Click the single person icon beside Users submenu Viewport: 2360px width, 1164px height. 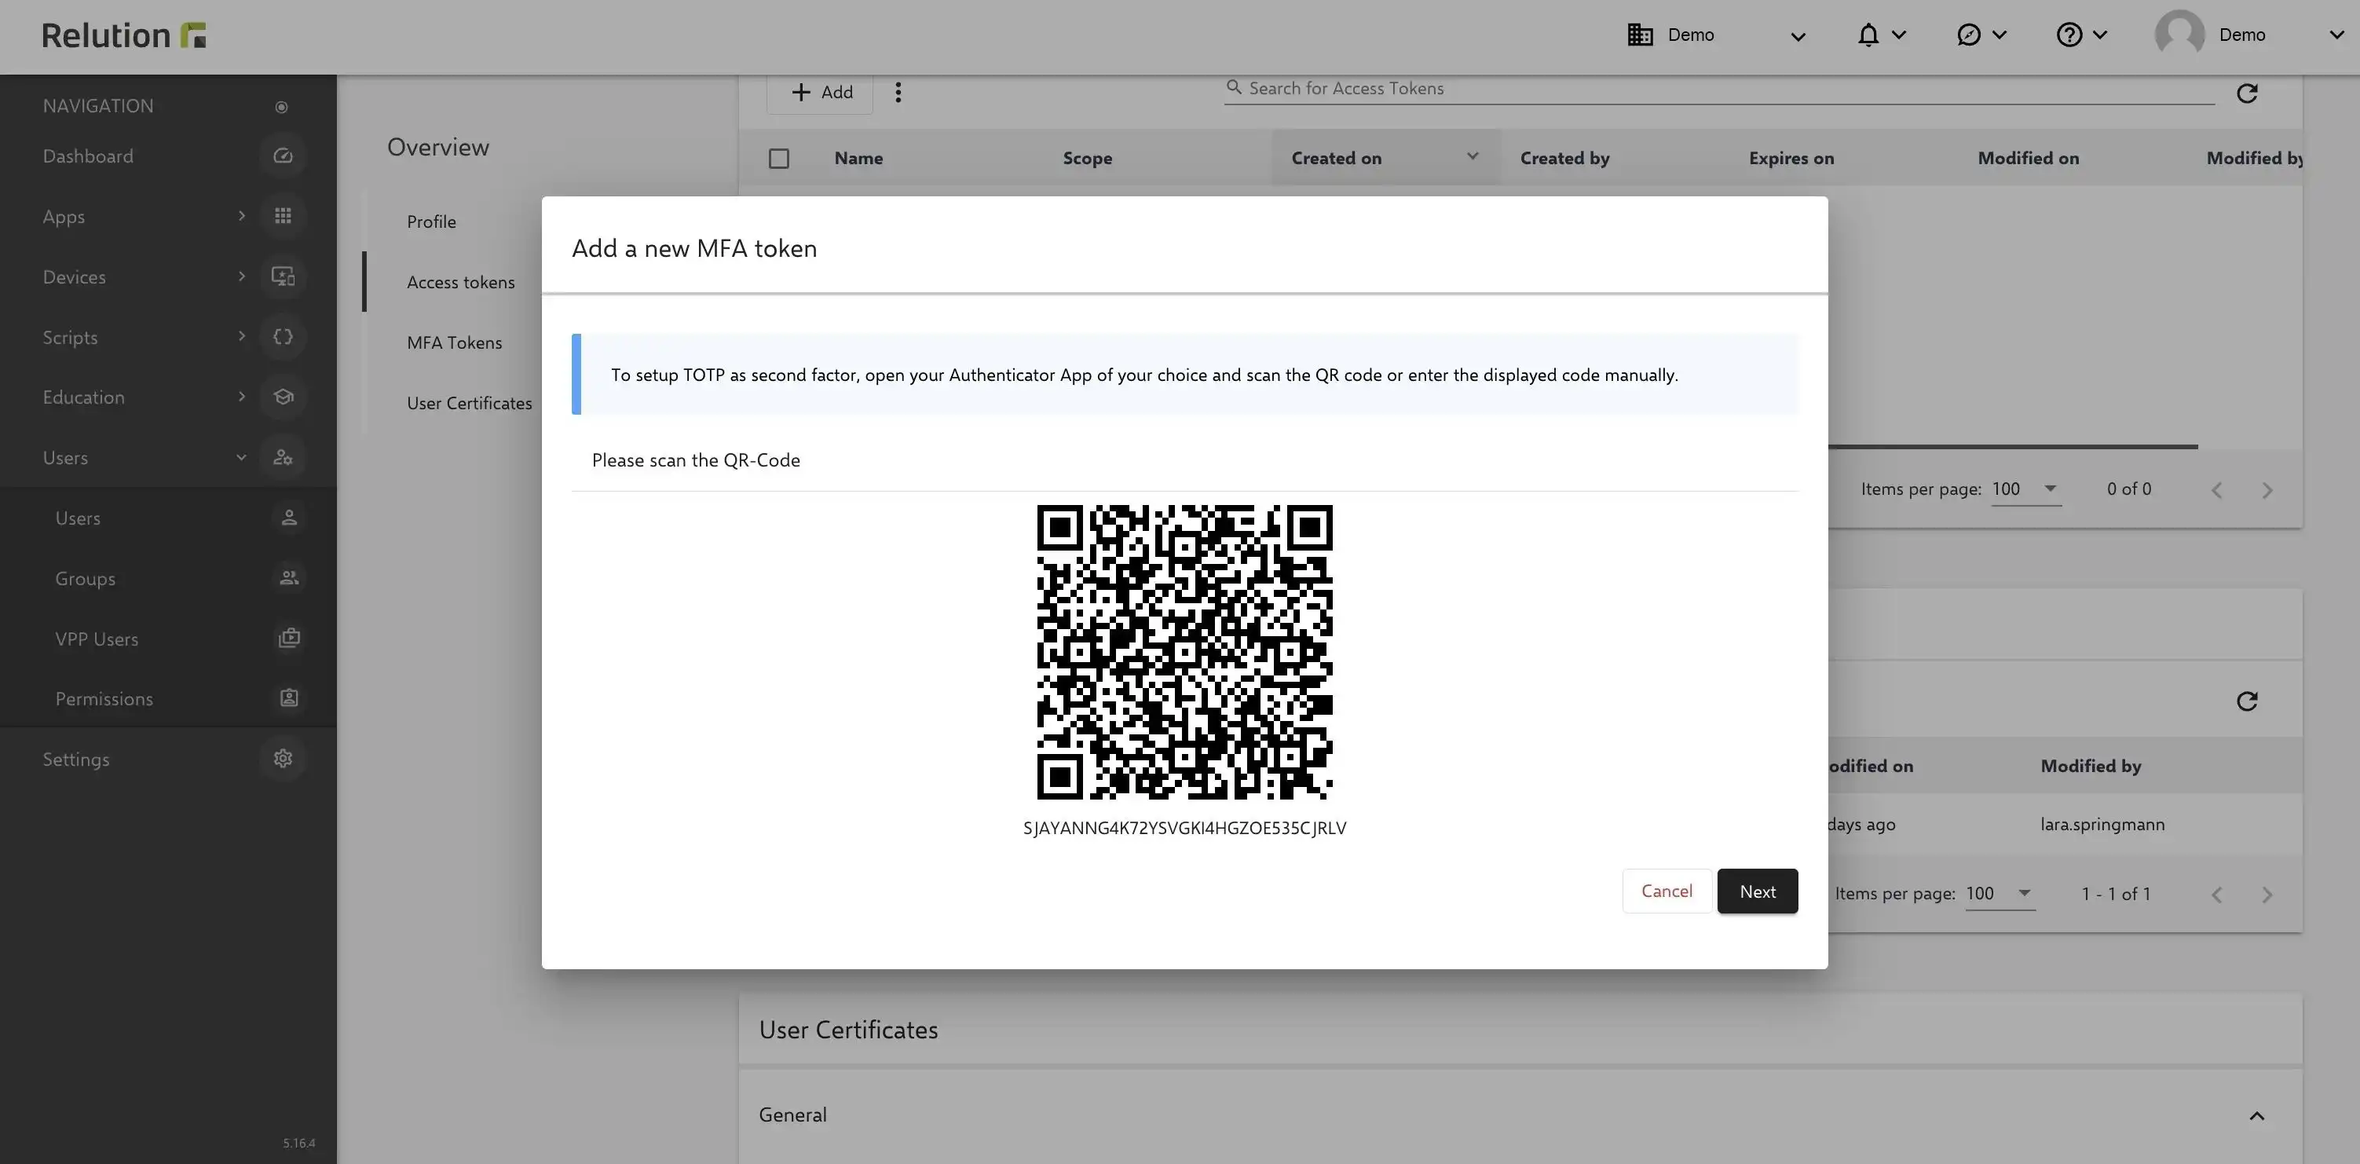(288, 518)
